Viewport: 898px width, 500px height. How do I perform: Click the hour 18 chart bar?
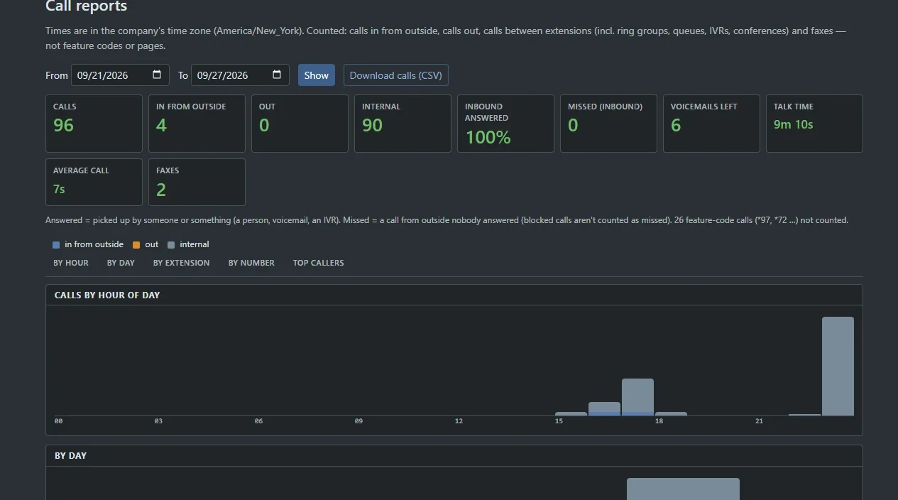point(671,413)
